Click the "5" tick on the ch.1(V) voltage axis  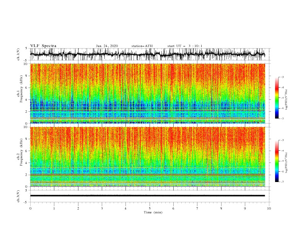tap(26, 49)
